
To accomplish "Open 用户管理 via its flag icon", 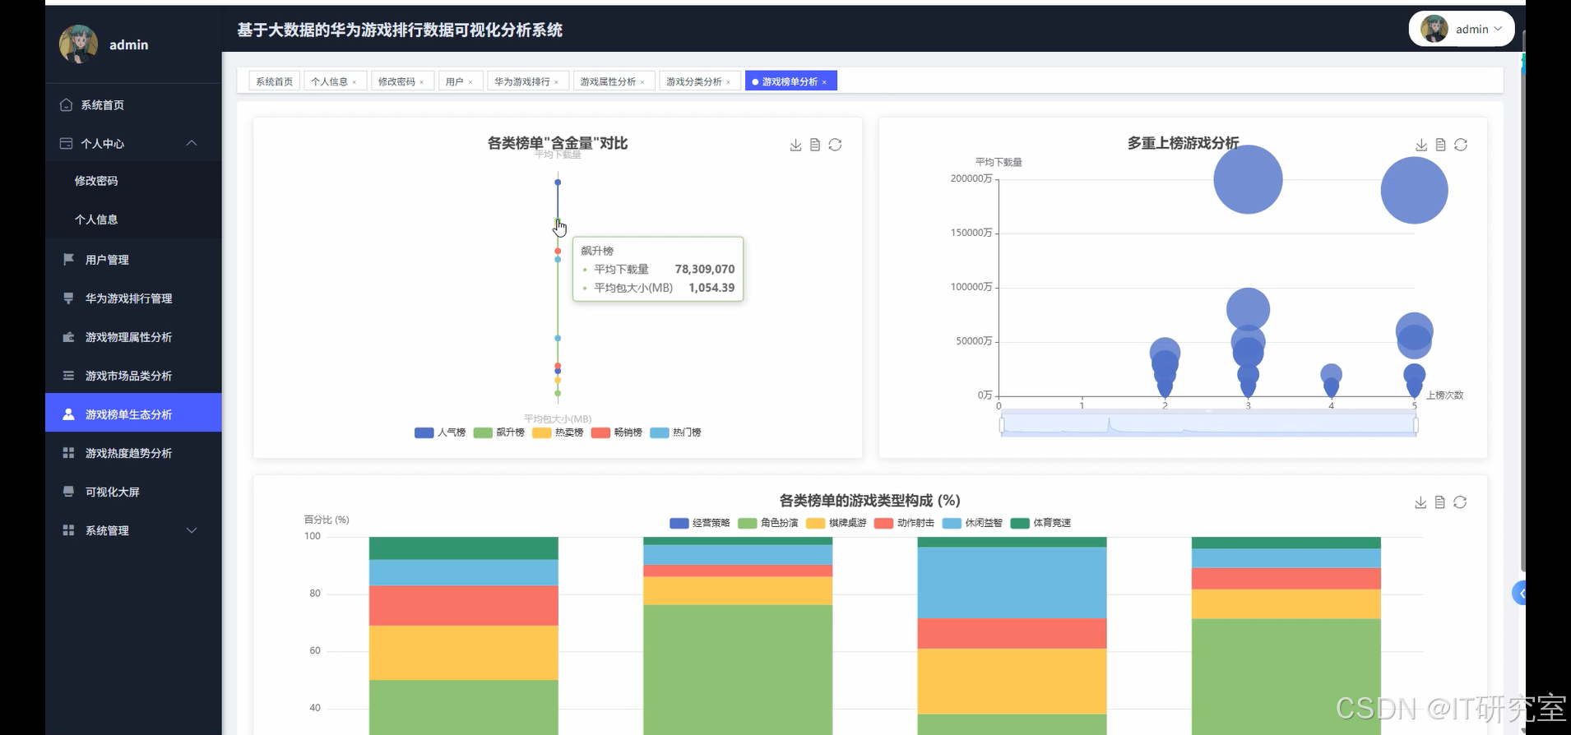I will (x=68, y=259).
